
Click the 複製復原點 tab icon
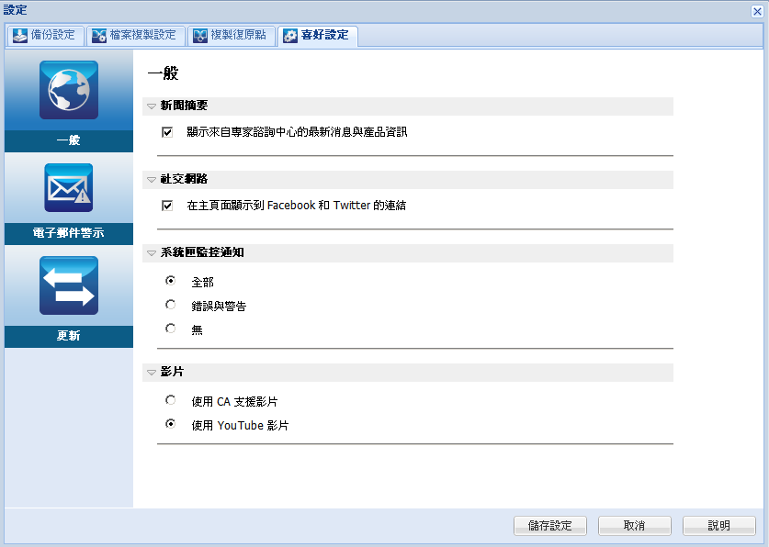coord(202,37)
